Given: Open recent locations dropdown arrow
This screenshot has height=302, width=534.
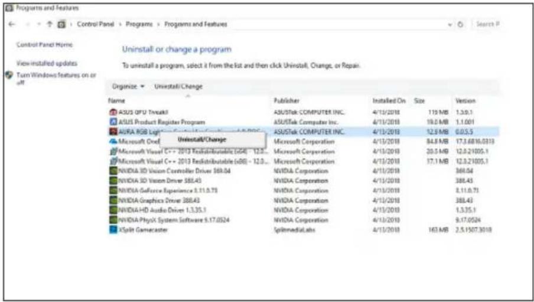Looking at the screenshot, I should click(39, 24).
